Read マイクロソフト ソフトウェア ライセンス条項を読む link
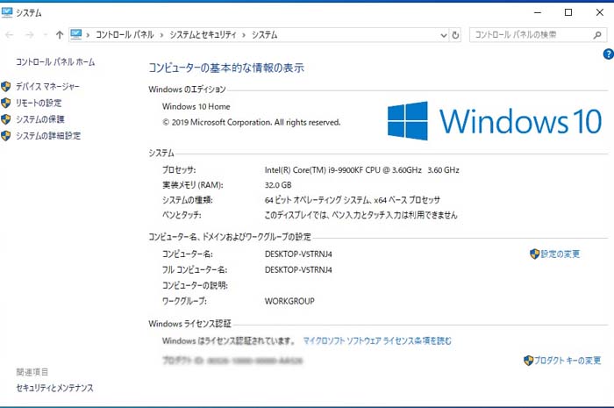 pyautogui.click(x=377, y=341)
